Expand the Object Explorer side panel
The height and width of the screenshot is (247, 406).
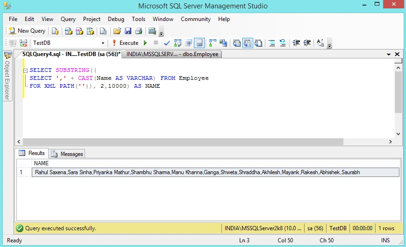[x=7, y=76]
